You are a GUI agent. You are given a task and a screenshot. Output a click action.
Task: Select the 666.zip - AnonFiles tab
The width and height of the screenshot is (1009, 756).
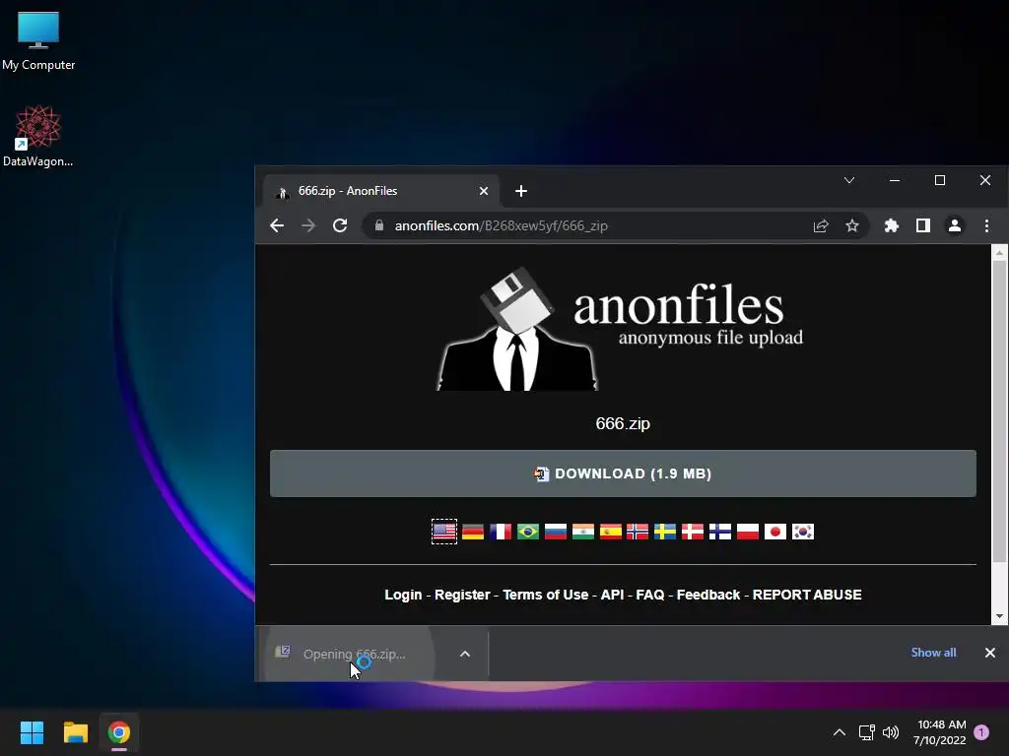tap(381, 191)
